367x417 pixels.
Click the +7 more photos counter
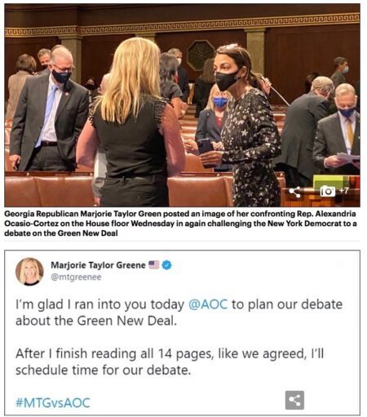click(343, 191)
